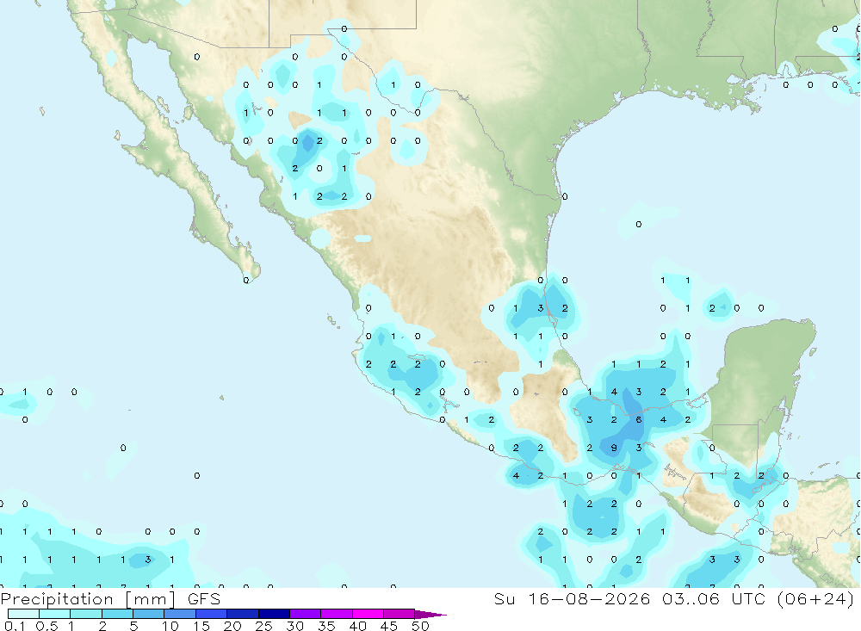
Task: Click the lightest 0.1–0.5 mm legend swatch
Action: point(23,614)
